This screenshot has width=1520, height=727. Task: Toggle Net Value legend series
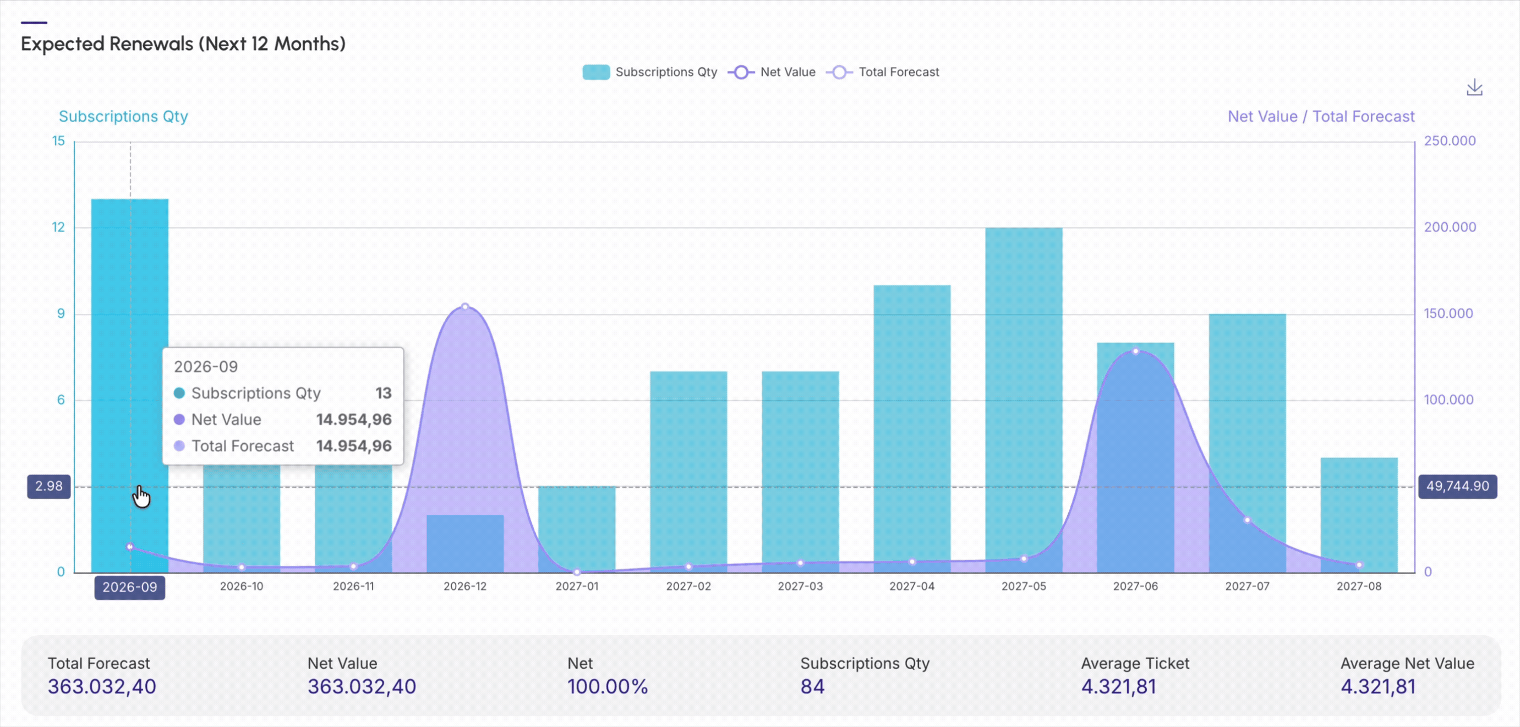(x=771, y=72)
